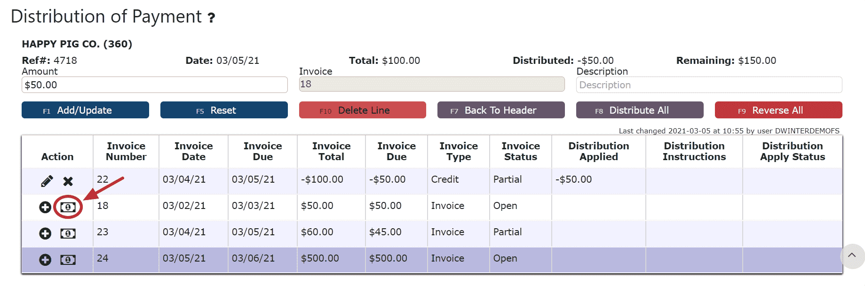Click the Add/Update button
Image resolution: width=865 pixels, height=286 pixels.
pos(85,110)
